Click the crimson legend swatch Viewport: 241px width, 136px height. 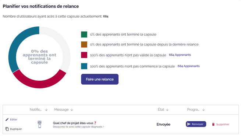point(84,55)
